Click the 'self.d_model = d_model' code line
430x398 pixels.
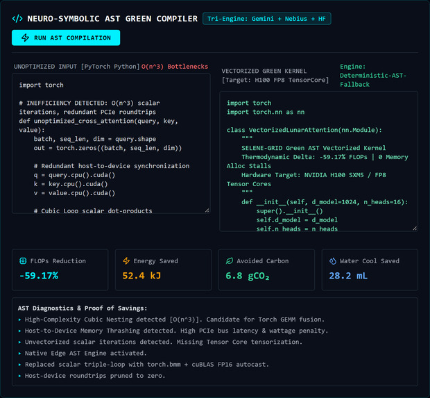click(x=297, y=220)
